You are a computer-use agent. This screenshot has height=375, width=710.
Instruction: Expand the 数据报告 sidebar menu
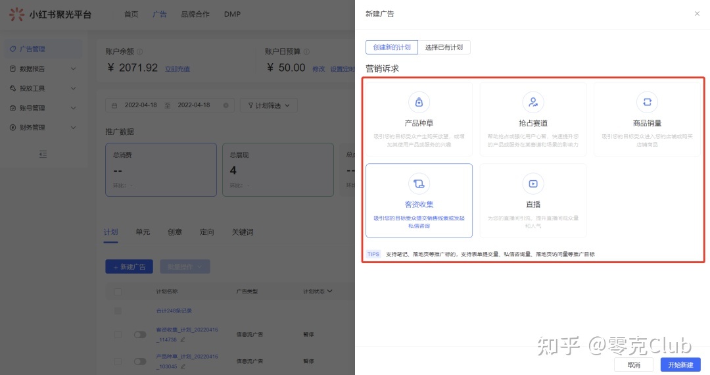74,69
